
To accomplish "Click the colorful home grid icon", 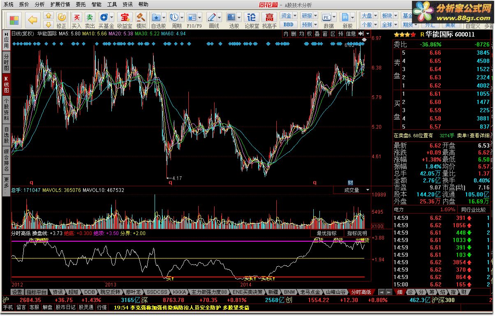I will click(x=14, y=20).
